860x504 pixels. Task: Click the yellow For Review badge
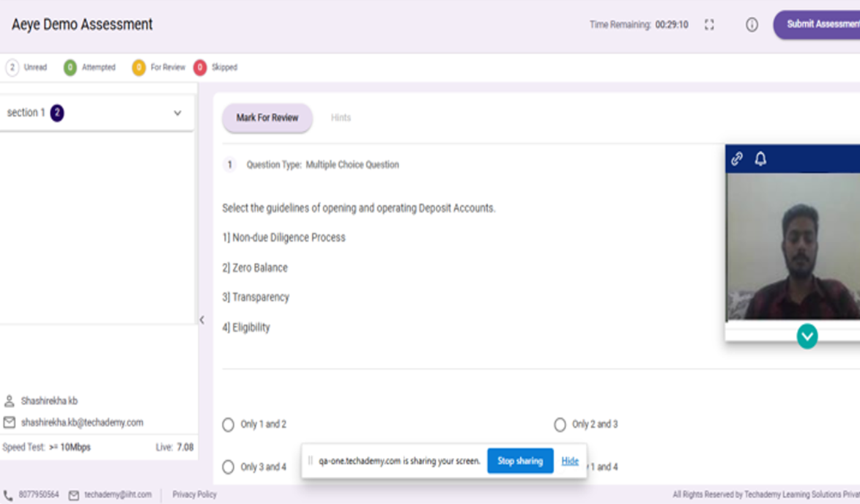pos(138,67)
